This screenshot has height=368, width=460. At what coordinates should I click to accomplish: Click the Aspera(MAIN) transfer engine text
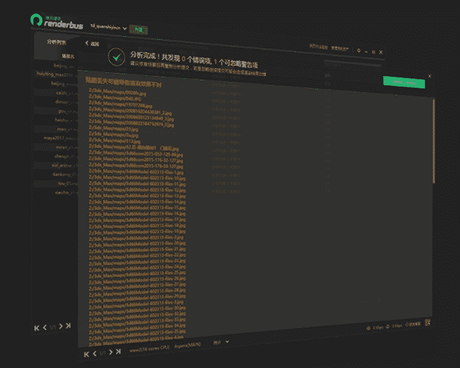click(x=188, y=345)
